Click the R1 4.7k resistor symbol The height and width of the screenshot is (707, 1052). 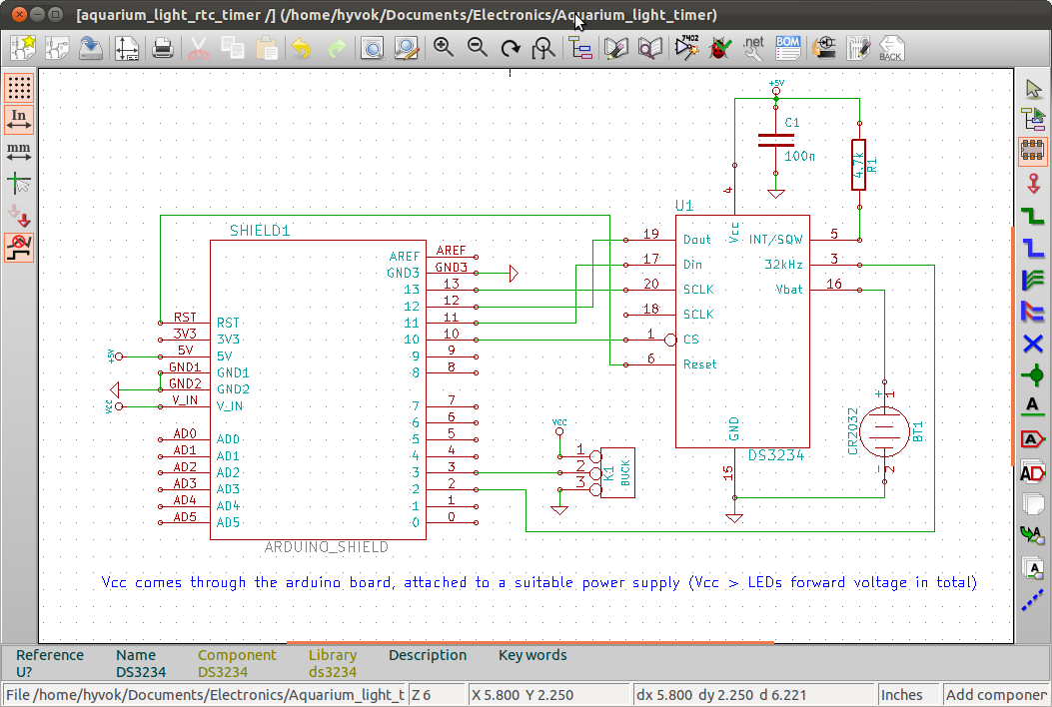click(x=859, y=165)
